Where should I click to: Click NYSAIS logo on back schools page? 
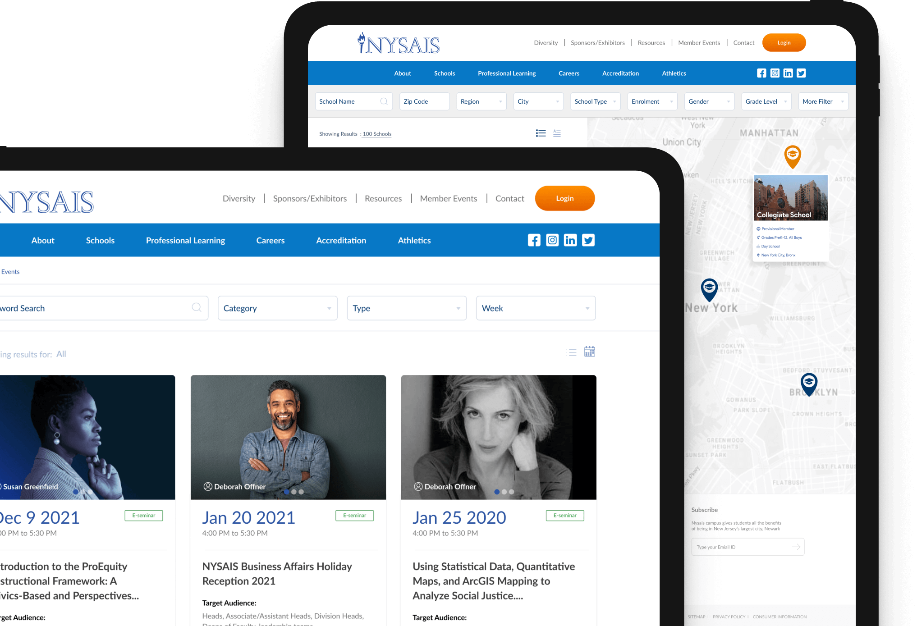399,43
